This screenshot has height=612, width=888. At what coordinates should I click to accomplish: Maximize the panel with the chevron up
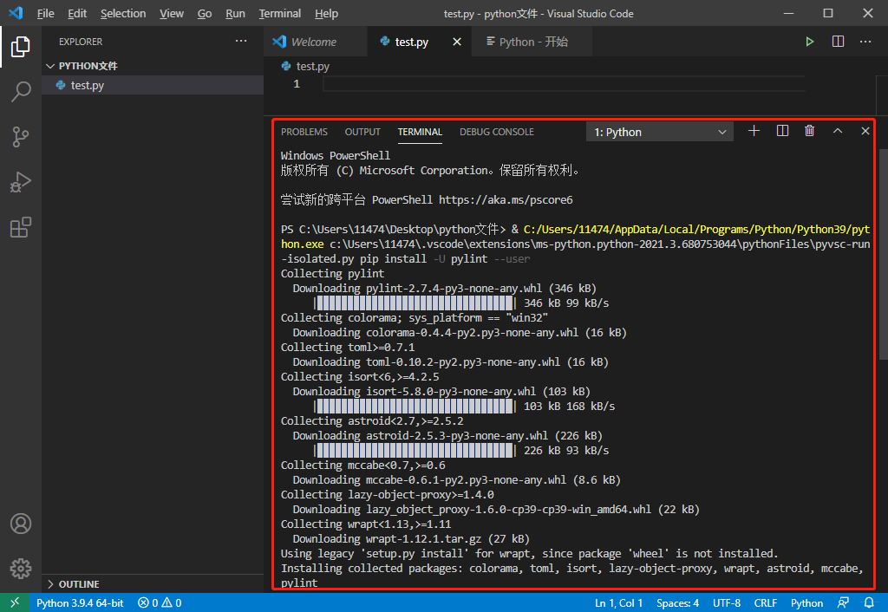click(x=837, y=131)
